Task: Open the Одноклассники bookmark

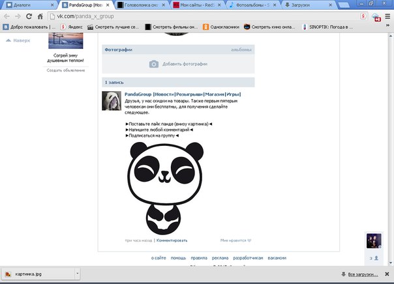Action: tap(221, 27)
